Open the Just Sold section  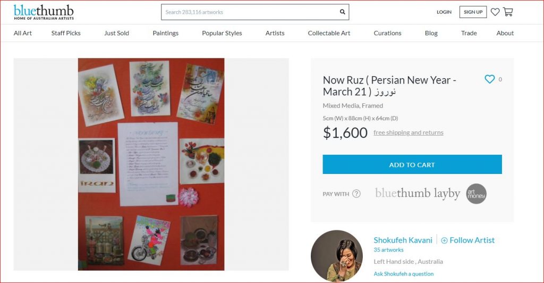pyautogui.click(x=116, y=33)
